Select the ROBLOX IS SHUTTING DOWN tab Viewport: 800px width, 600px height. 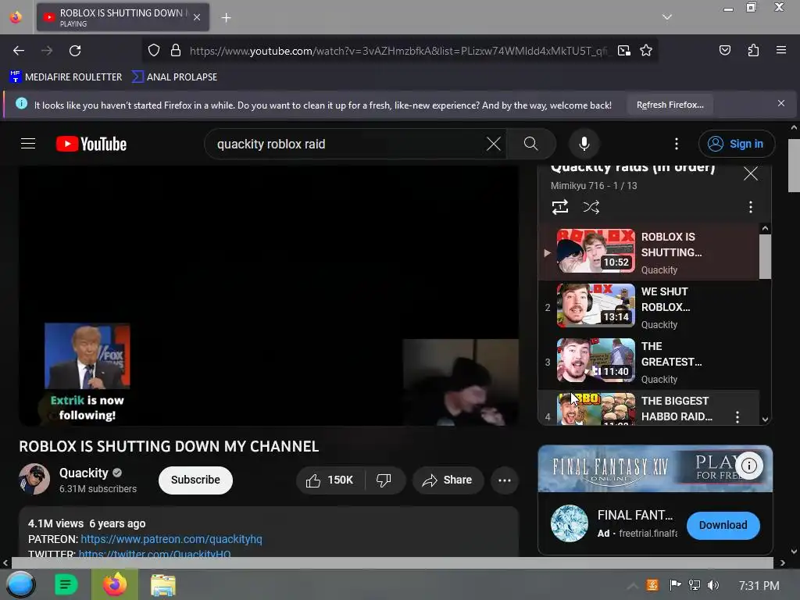tap(123, 17)
